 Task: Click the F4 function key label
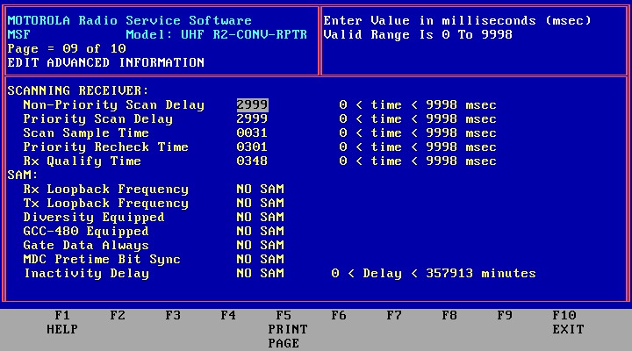pyautogui.click(x=228, y=315)
